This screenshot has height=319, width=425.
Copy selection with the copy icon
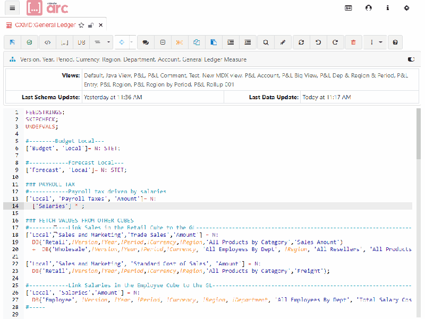pos(197,42)
